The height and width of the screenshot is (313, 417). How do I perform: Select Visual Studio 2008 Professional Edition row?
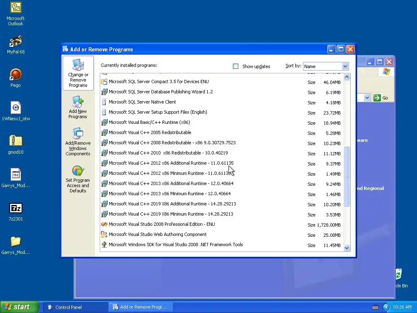coord(222,225)
